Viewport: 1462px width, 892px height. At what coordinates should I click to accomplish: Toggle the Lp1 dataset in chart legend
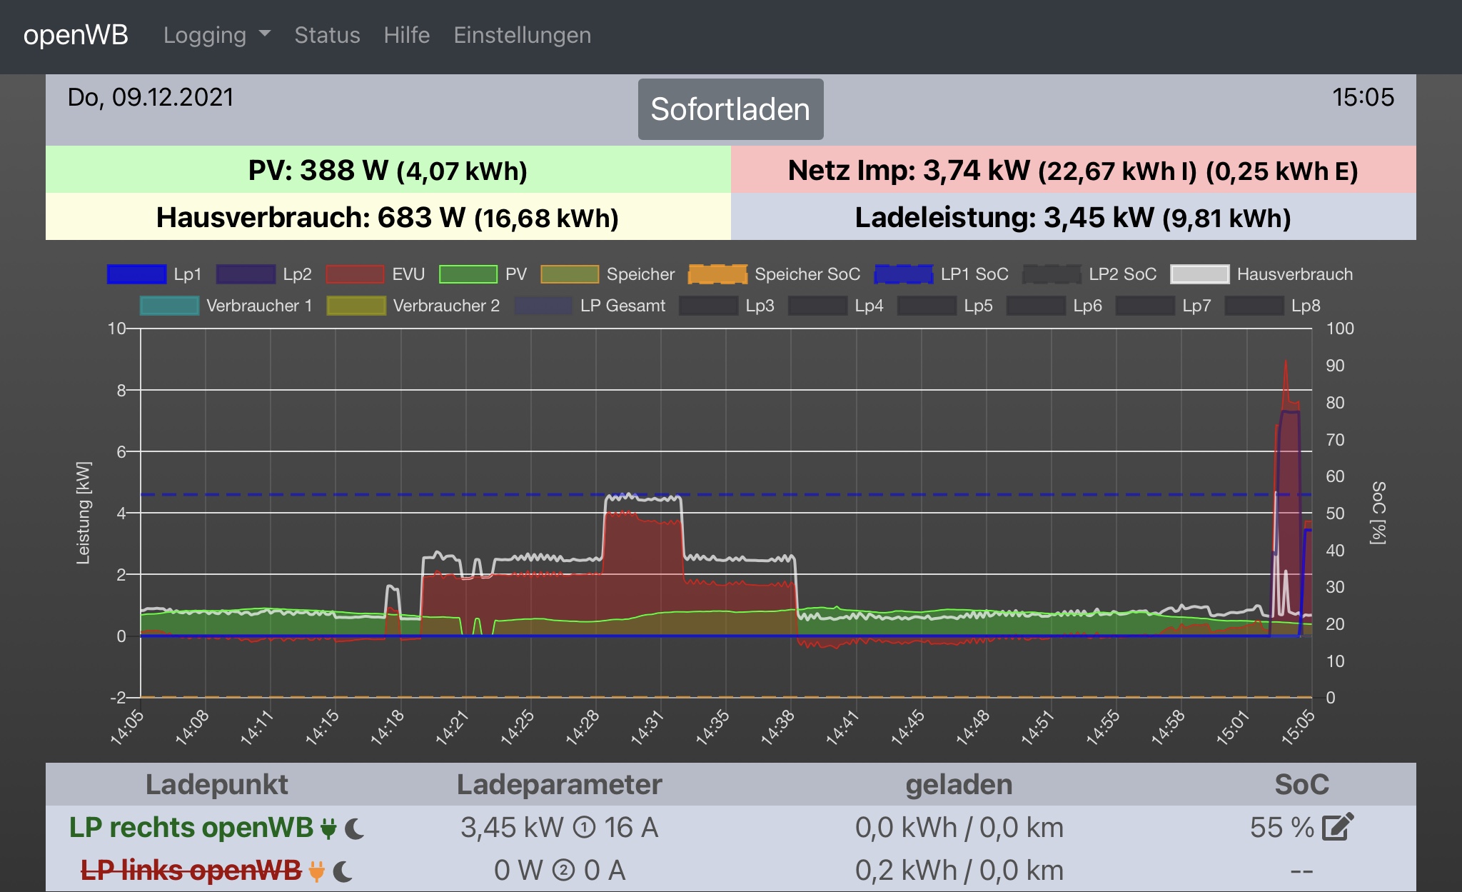tap(137, 274)
